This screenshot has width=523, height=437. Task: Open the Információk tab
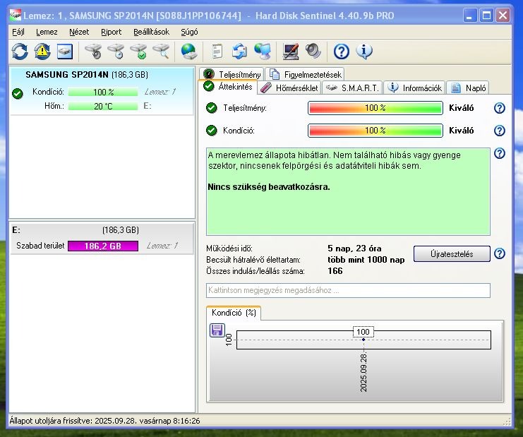tap(414, 88)
